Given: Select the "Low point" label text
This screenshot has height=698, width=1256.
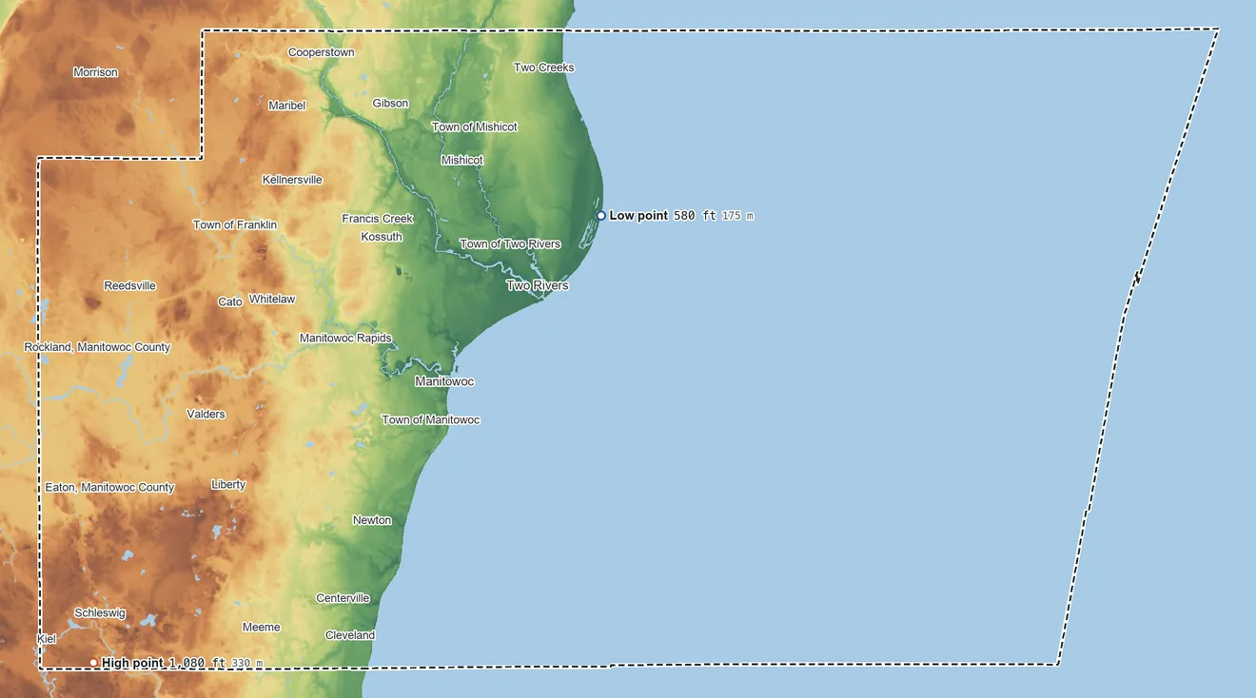Looking at the screenshot, I should [638, 216].
